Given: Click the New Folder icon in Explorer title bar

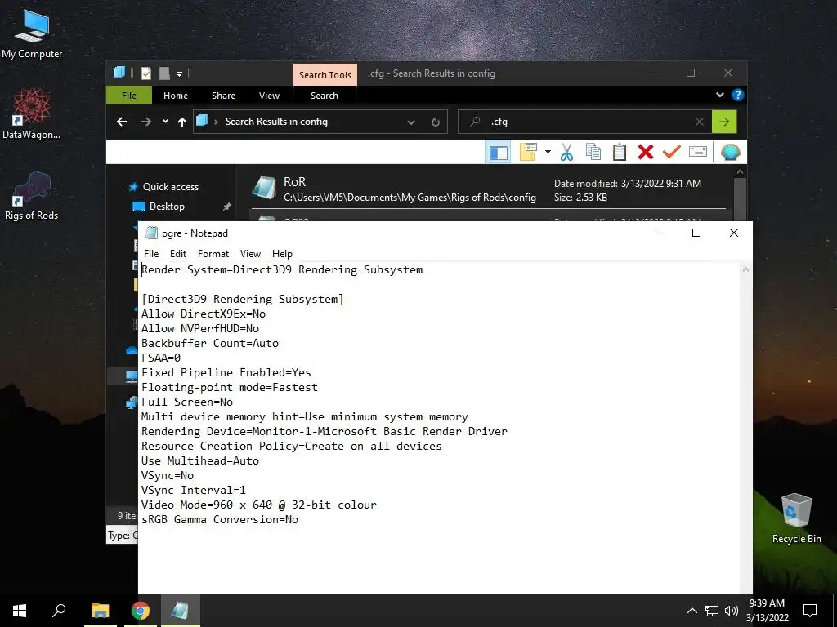Looking at the screenshot, I should tap(165, 73).
